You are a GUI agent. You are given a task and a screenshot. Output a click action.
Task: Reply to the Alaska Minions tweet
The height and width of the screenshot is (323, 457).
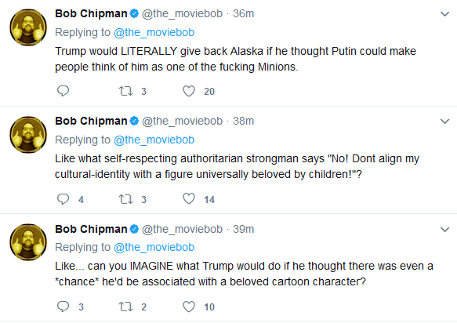[x=63, y=91]
